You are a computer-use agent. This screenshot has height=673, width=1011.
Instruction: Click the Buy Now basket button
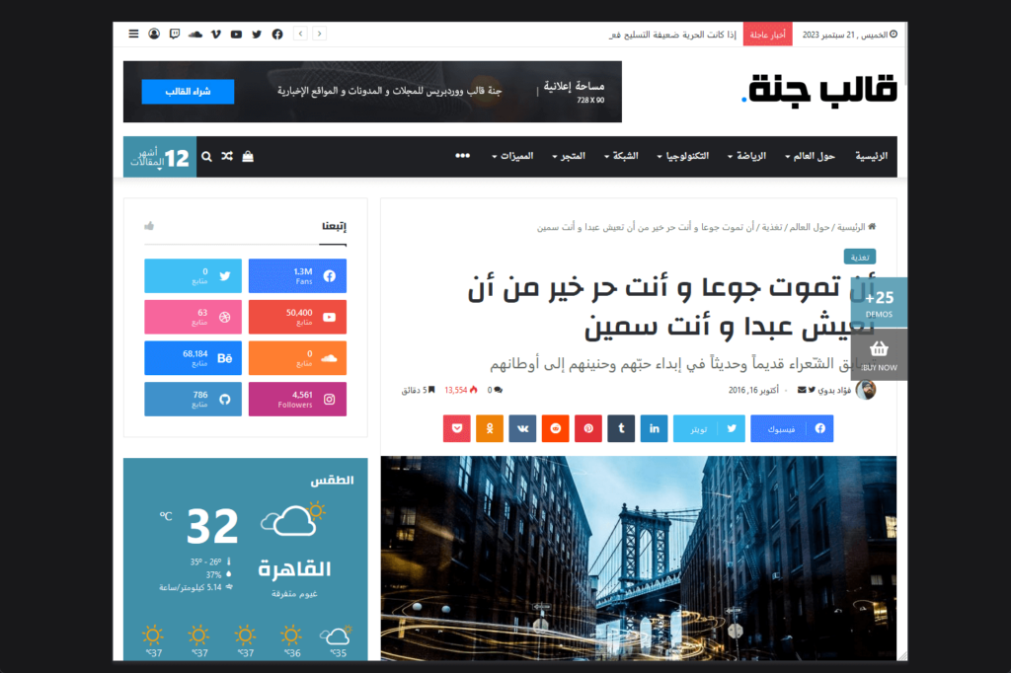[x=880, y=354]
